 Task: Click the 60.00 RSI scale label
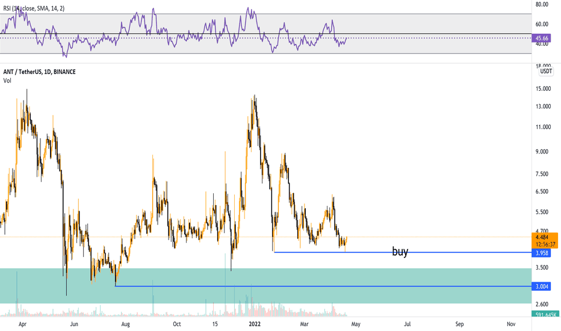coord(542,24)
